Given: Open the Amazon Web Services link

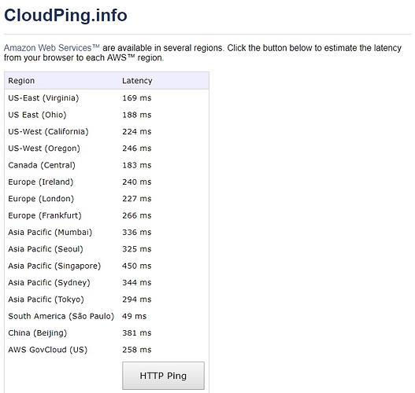Looking at the screenshot, I should tap(52, 48).
